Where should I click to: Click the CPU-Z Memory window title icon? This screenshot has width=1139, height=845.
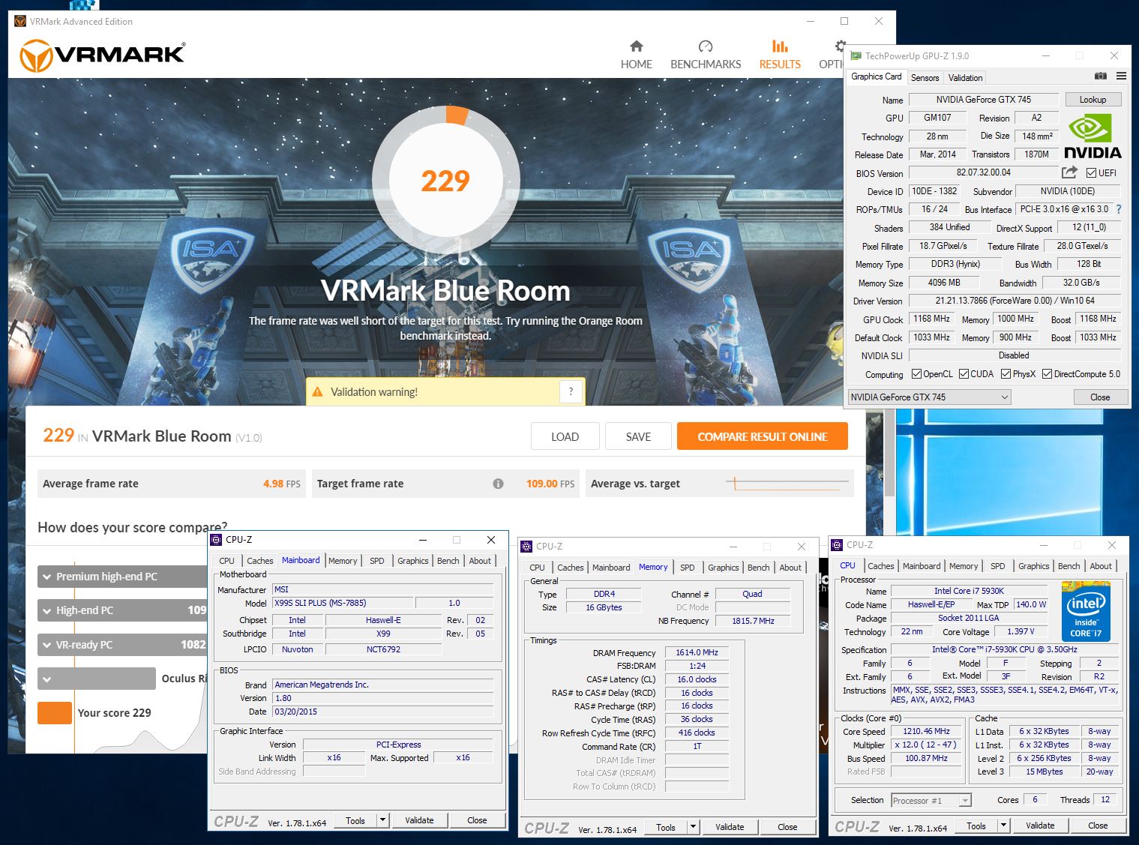pos(528,547)
